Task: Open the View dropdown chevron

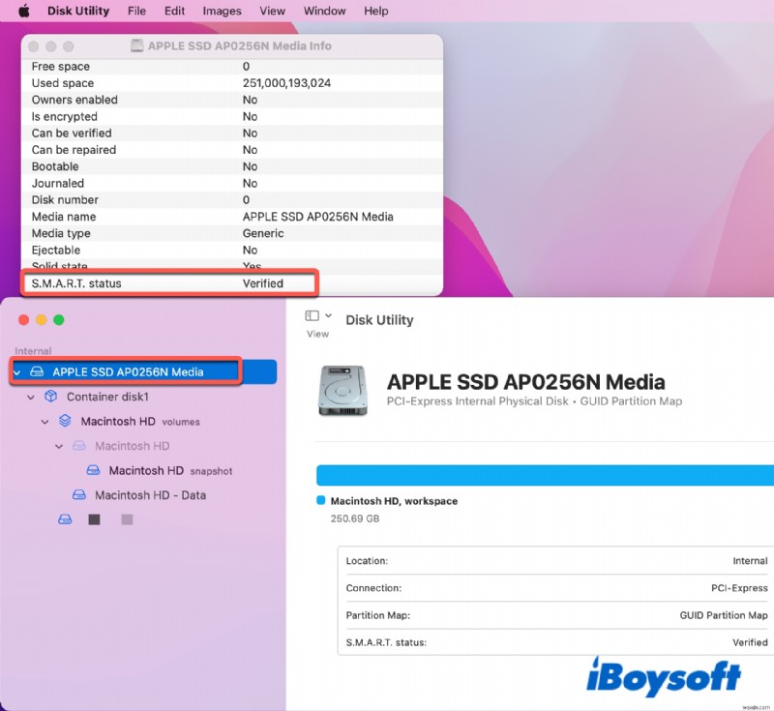Action: [328, 314]
